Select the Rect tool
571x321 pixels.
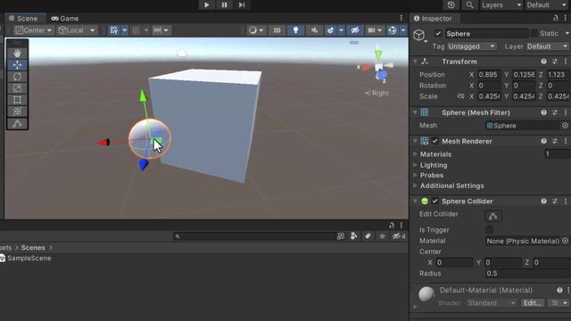tap(17, 100)
